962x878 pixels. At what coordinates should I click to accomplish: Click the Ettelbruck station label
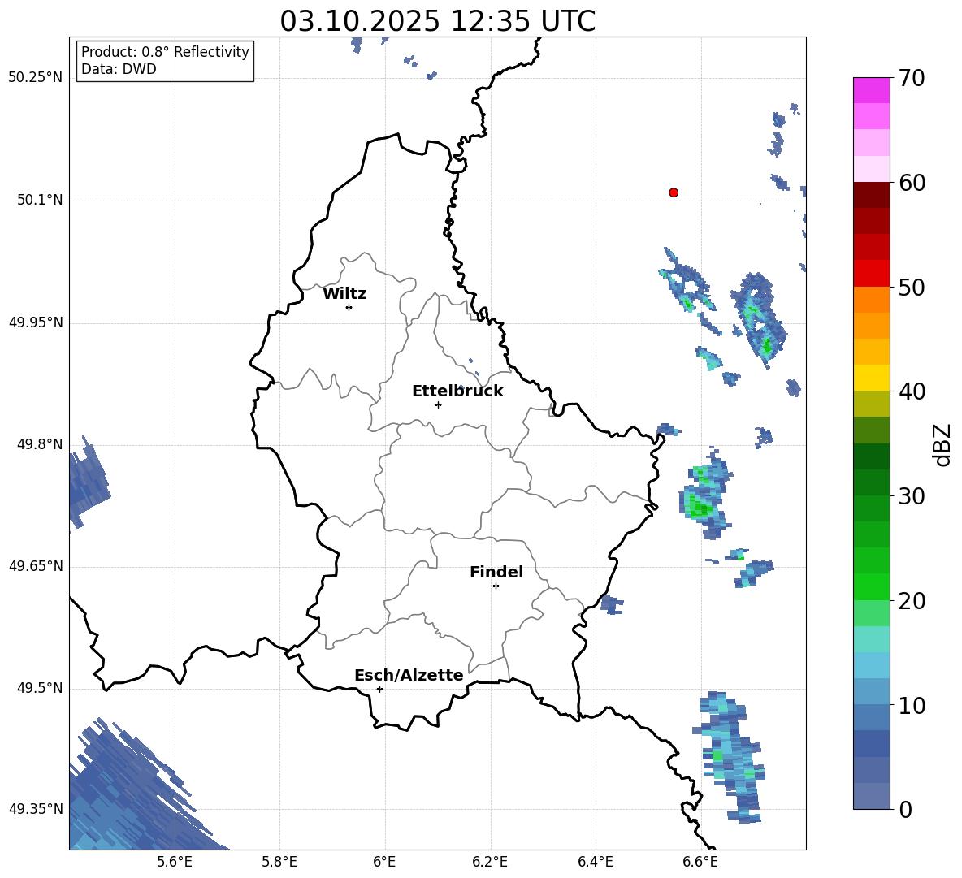pos(457,391)
